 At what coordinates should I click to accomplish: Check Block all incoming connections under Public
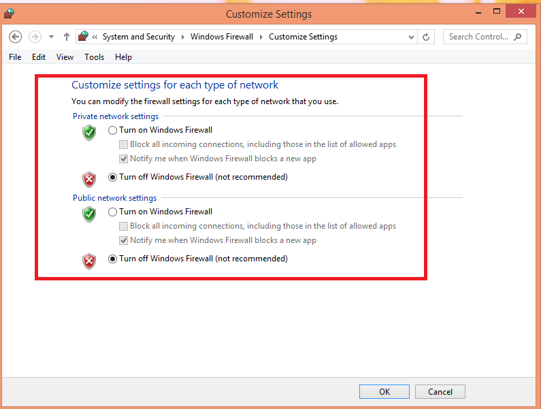tap(123, 226)
